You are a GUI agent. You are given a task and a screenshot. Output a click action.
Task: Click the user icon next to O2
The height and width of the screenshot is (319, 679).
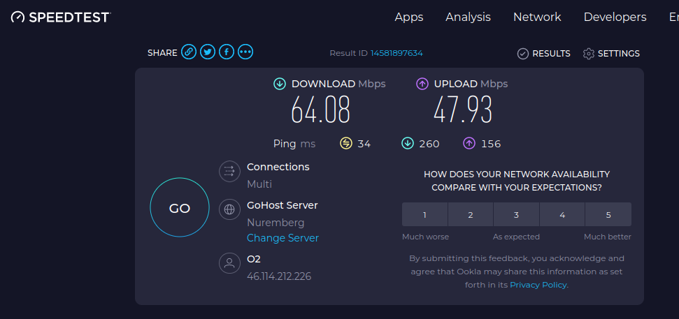pos(229,263)
